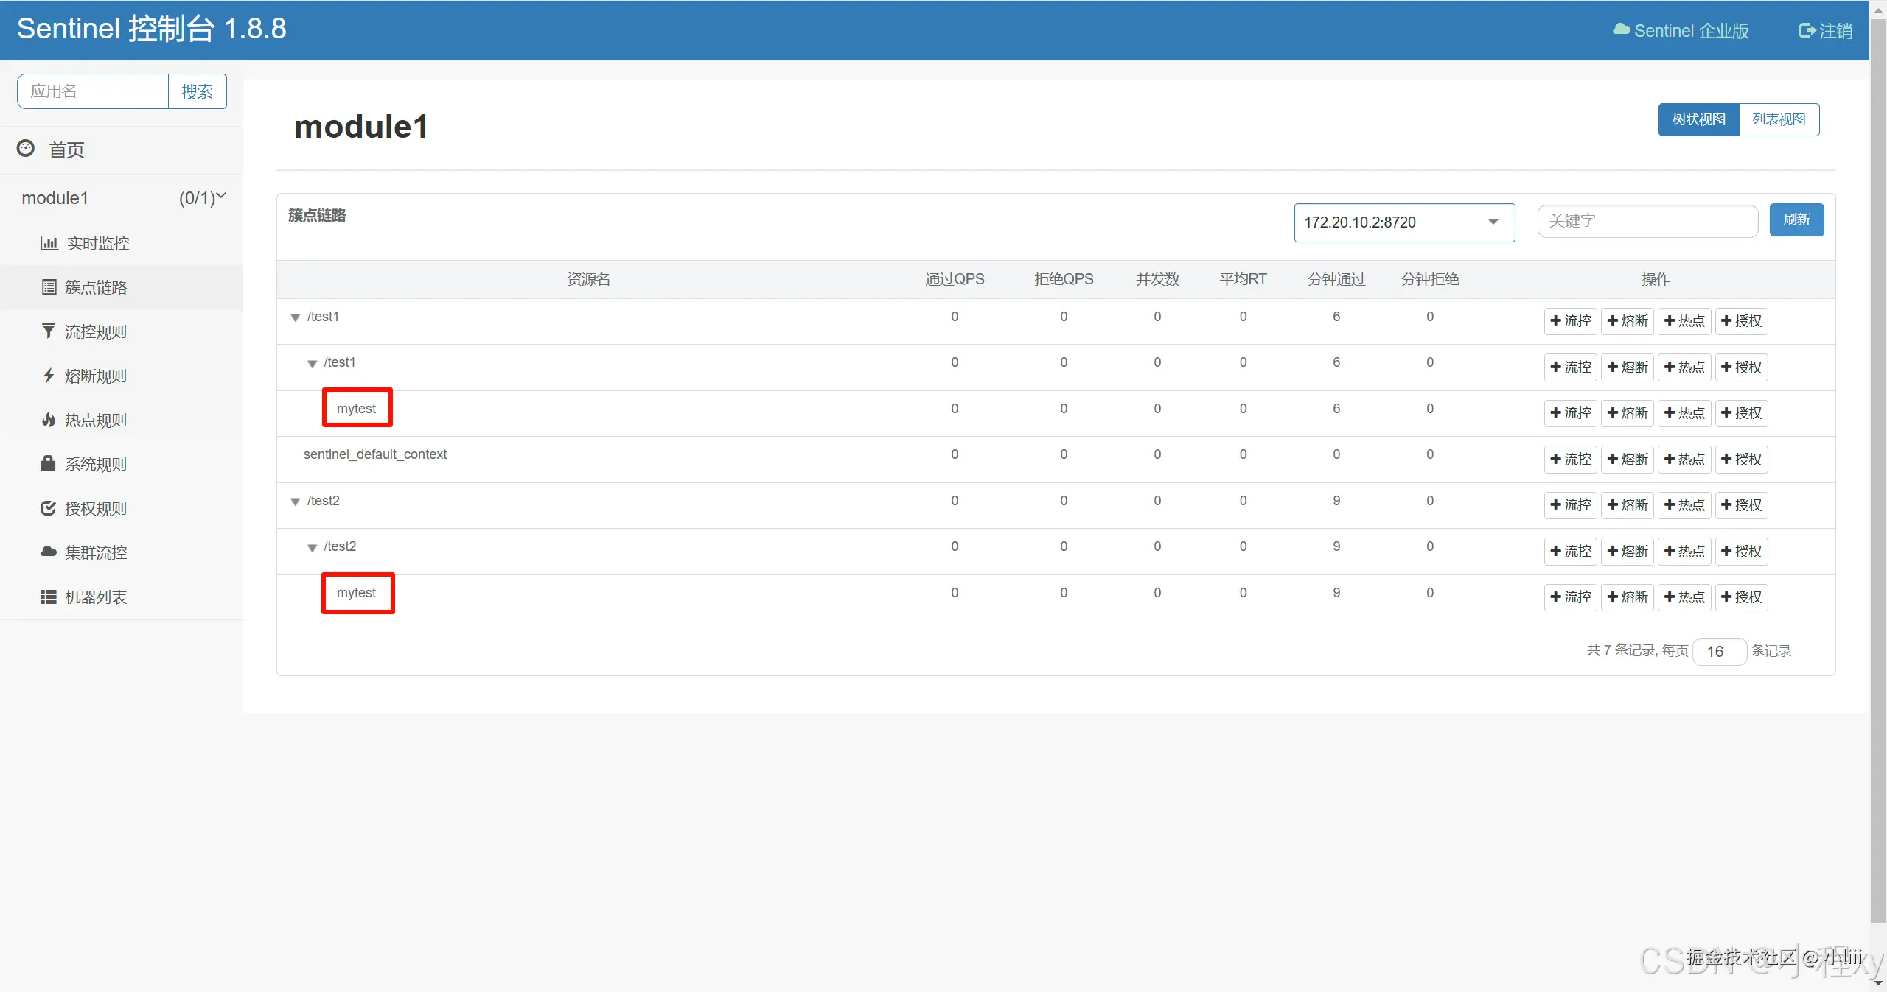Click the 关键字 keyword search field
This screenshot has width=1887, height=992.
pos(1647,221)
